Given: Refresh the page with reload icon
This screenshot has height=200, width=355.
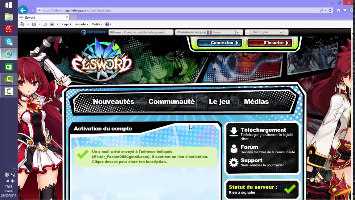Looking at the screenshot, I should click(x=330, y=10).
